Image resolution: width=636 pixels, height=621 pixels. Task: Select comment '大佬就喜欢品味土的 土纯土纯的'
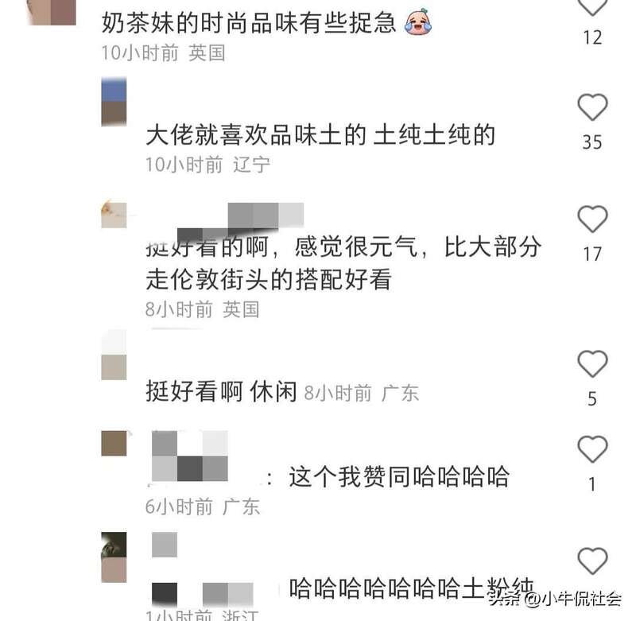click(x=320, y=134)
